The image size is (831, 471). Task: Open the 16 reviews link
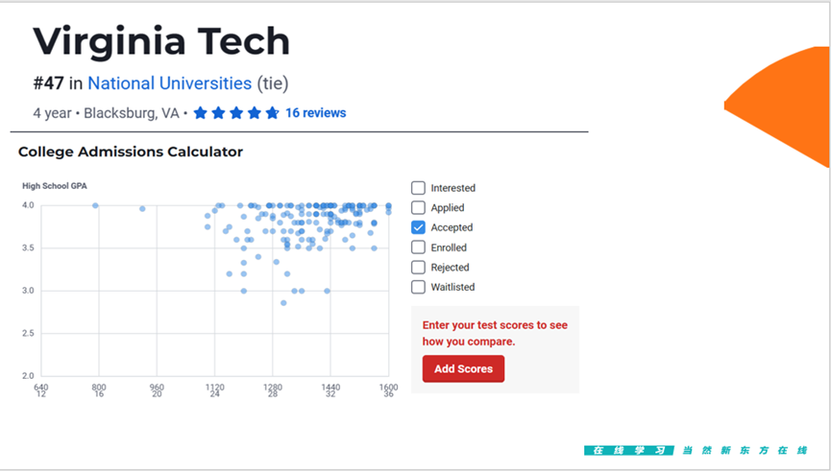point(315,113)
